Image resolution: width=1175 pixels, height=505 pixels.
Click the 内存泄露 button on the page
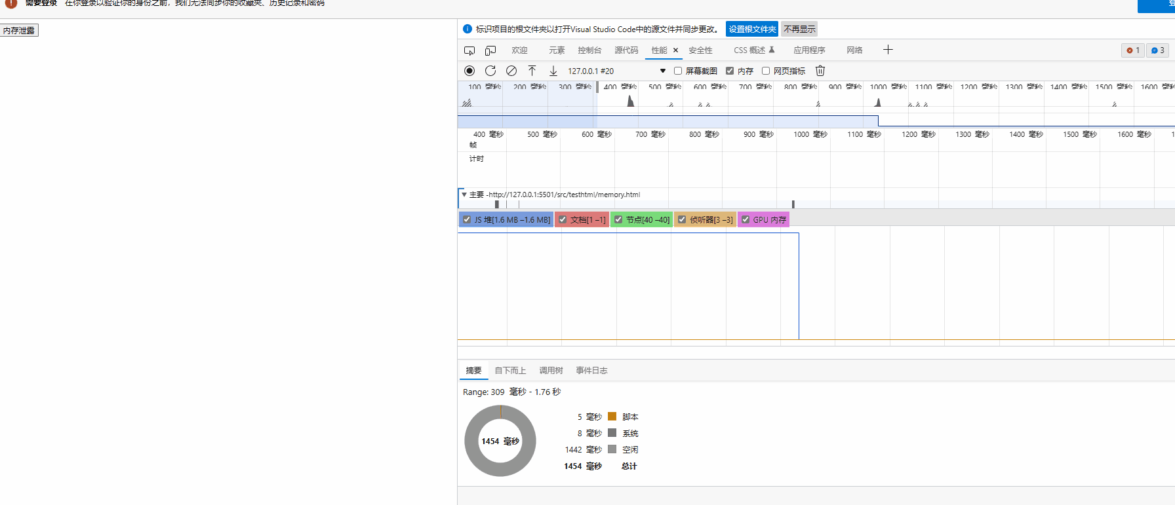pyautogui.click(x=19, y=30)
